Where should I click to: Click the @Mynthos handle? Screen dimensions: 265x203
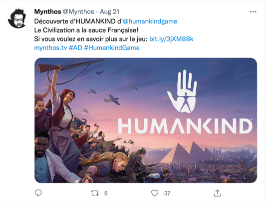click(x=78, y=11)
